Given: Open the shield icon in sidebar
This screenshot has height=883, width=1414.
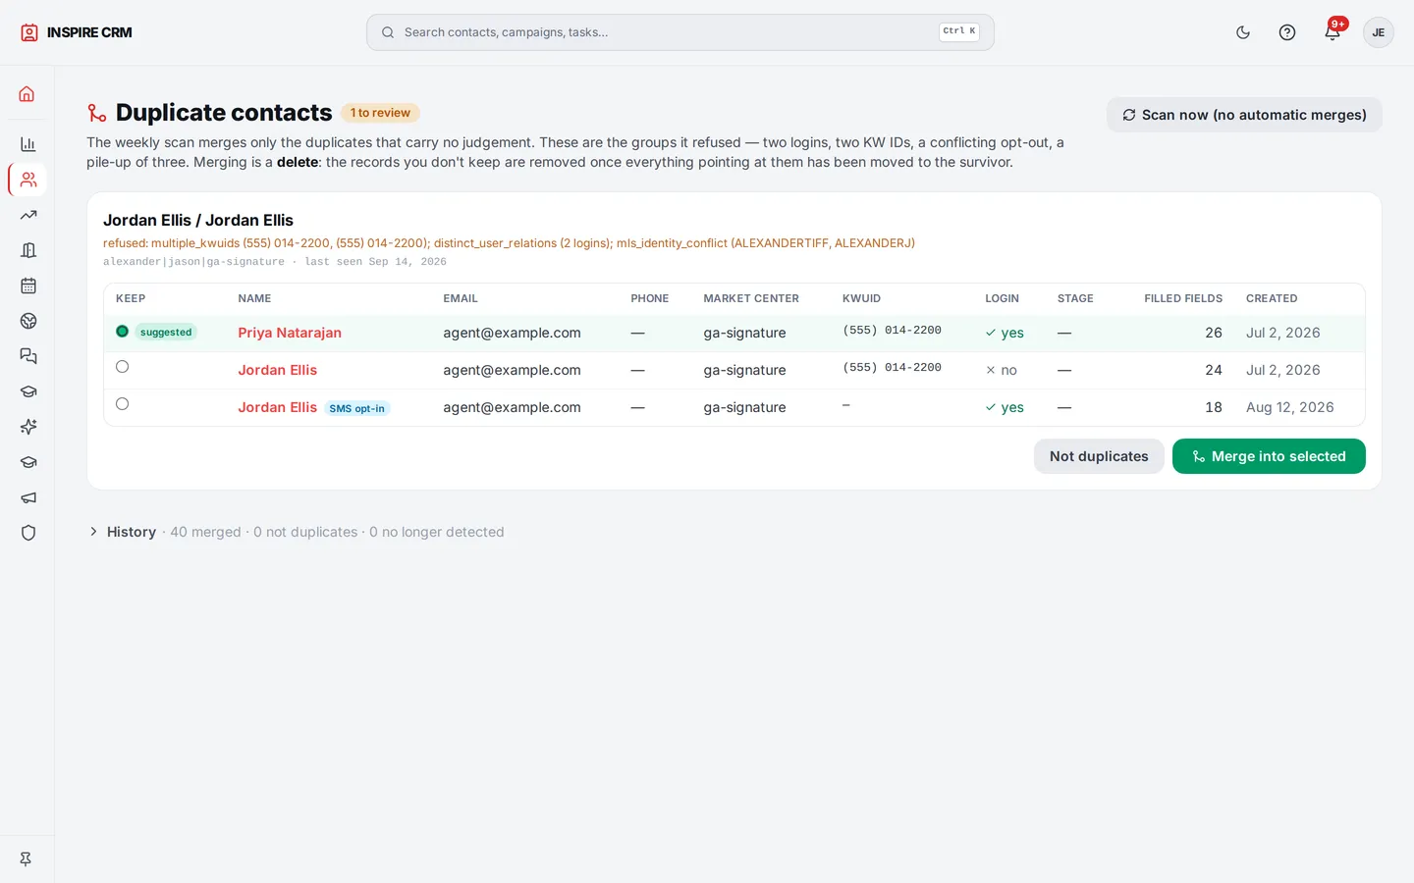Looking at the screenshot, I should [27, 533].
